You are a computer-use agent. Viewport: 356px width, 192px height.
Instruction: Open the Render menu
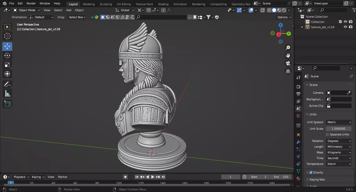point(31,3)
